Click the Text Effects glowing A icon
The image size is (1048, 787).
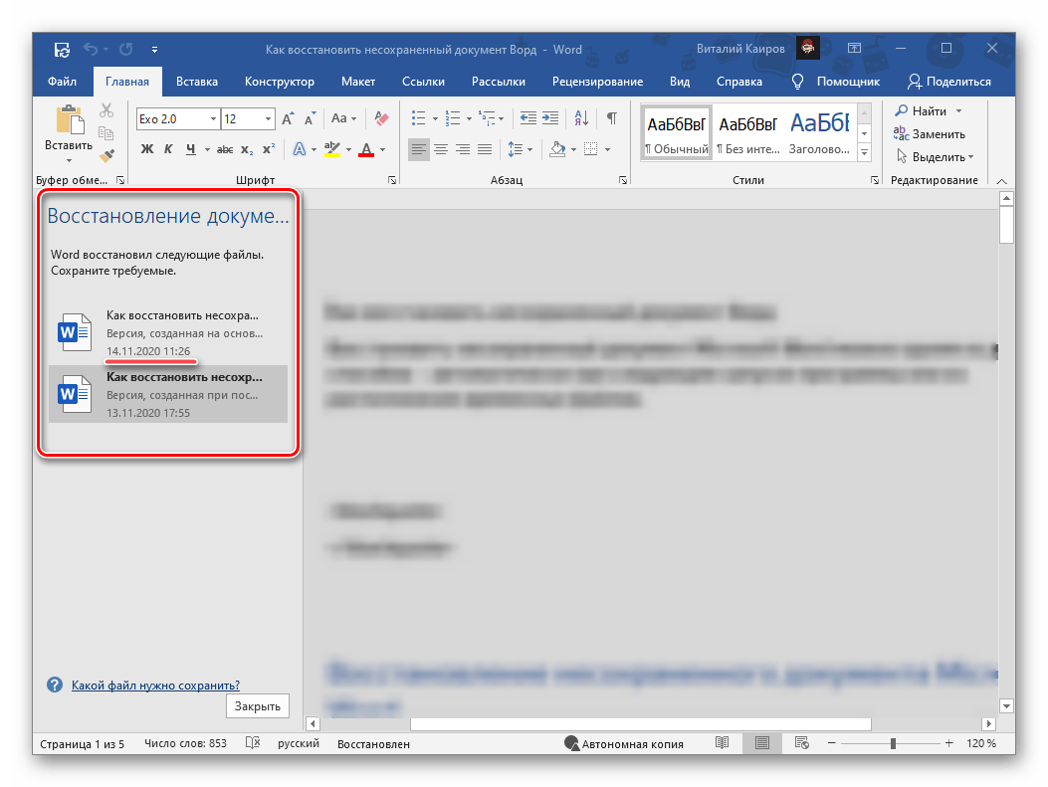299,149
